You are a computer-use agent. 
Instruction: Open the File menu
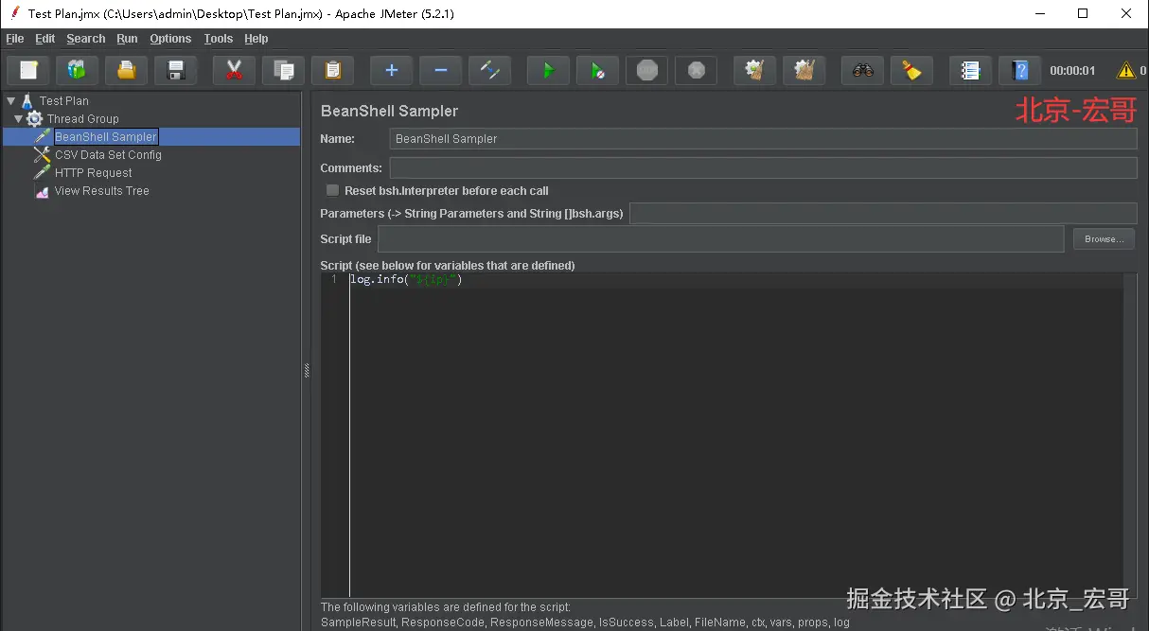point(15,39)
